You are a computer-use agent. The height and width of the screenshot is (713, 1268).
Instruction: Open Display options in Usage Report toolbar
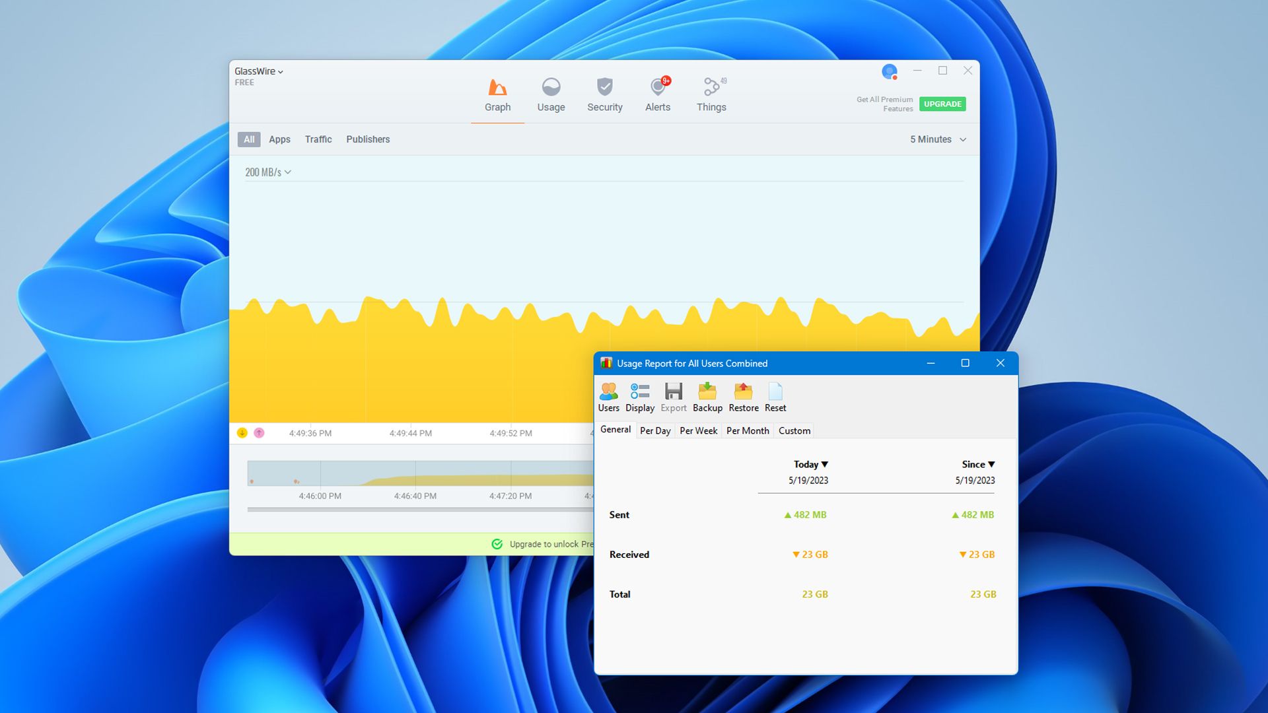pyautogui.click(x=639, y=396)
